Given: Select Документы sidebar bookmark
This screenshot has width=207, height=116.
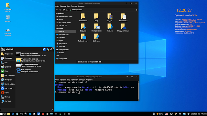Looking at the screenshot, I should click(65, 43).
